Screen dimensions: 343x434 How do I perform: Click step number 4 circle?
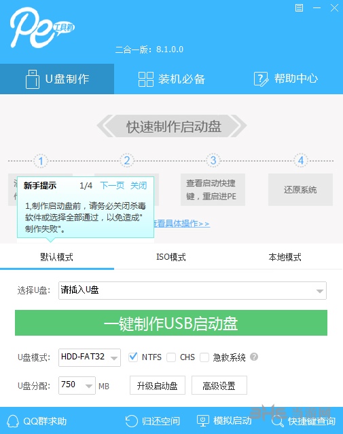[301, 160]
